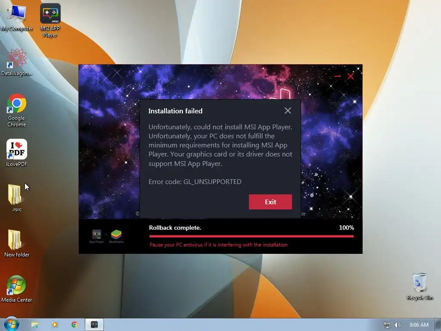Click the red Exit button
441x331 pixels.
tap(270, 202)
